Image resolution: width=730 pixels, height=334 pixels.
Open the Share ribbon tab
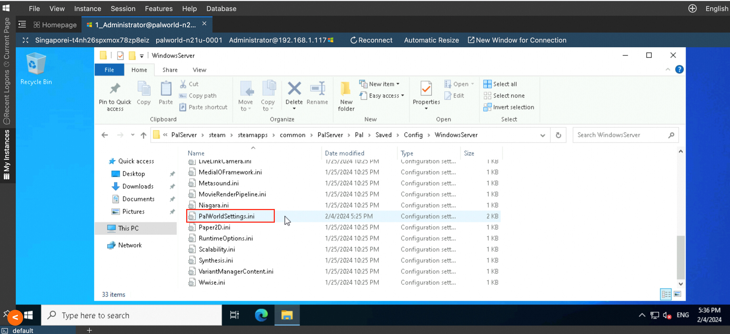click(170, 70)
